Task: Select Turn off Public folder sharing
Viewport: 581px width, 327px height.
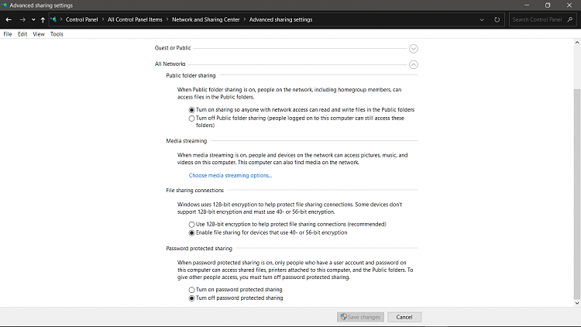Action: (191, 119)
